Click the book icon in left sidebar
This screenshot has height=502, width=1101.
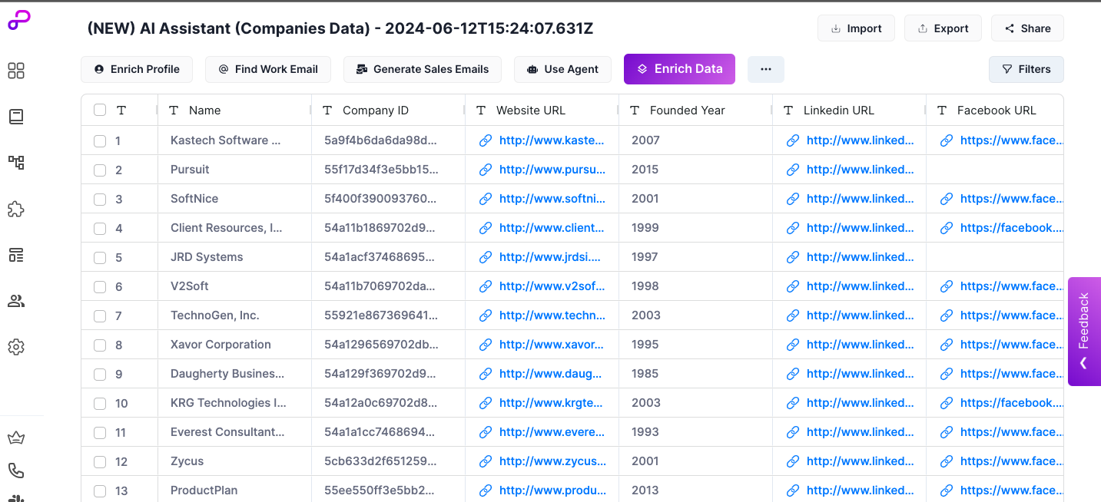click(16, 117)
